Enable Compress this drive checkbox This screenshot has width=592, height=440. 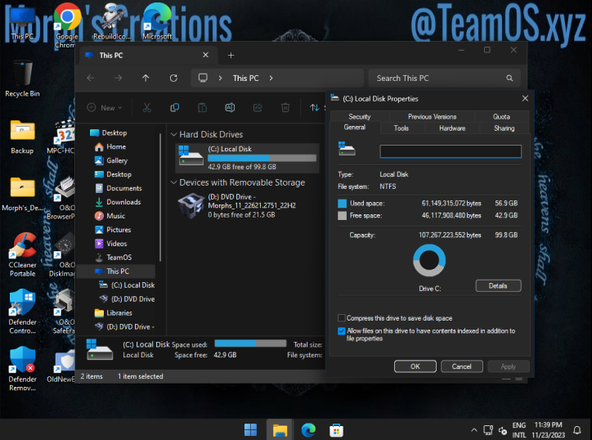pos(341,317)
